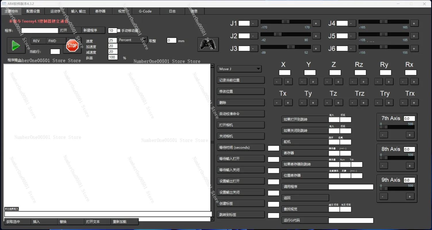Jog J6 positive with plus button

[x=414, y=49]
